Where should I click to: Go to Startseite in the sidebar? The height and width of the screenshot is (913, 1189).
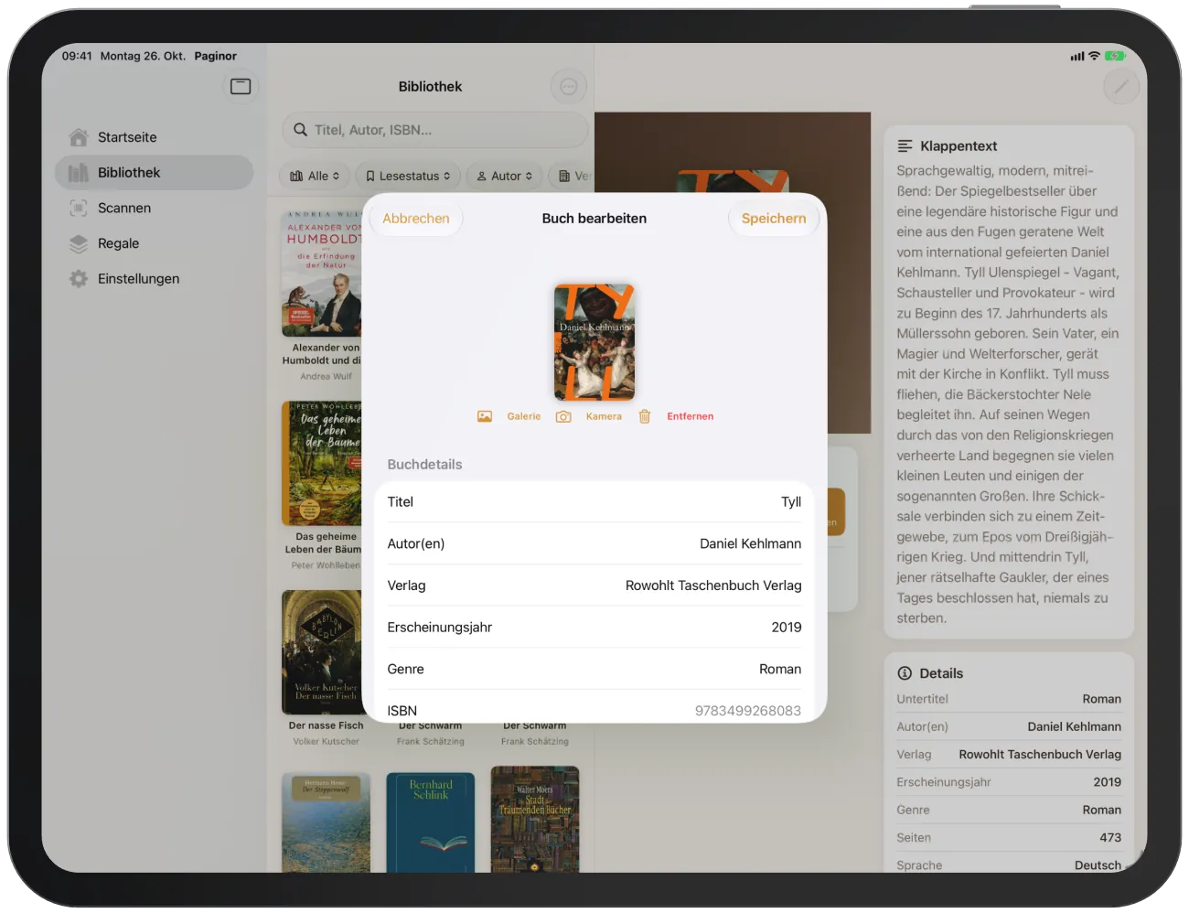(x=154, y=137)
